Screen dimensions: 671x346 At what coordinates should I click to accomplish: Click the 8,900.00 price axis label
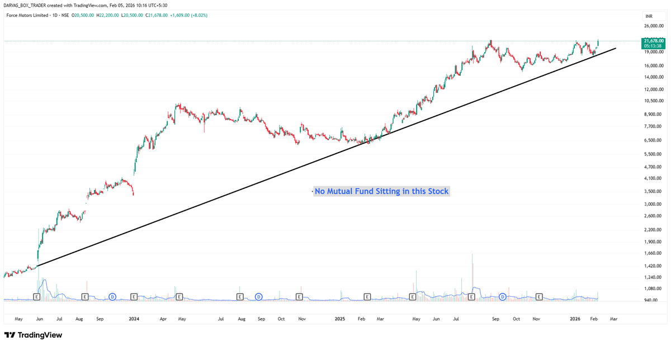(x=654, y=114)
